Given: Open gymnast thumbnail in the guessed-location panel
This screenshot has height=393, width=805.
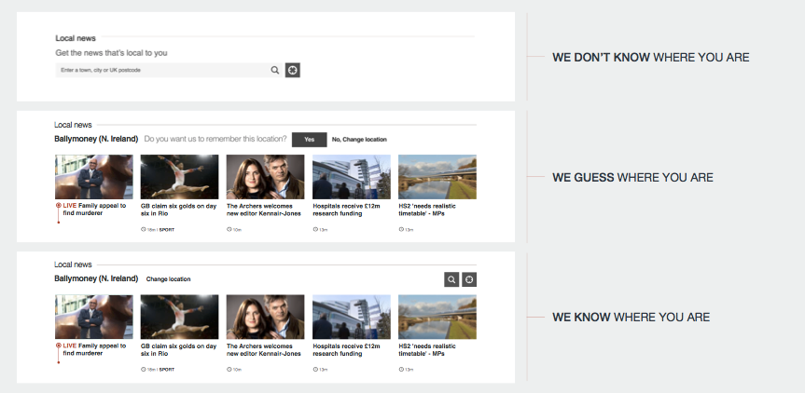Looking at the screenshot, I should pos(180,177).
